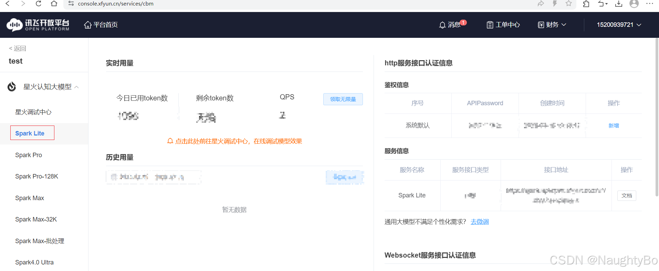Expand account menu 15200939721
659x271 pixels.
coord(619,25)
